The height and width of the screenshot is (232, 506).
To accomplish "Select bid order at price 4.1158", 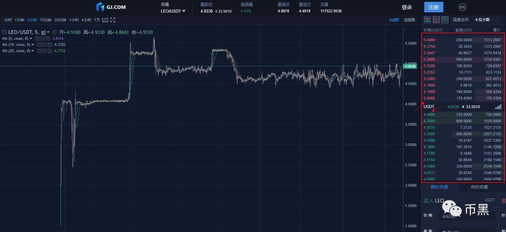I will [463, 159].
